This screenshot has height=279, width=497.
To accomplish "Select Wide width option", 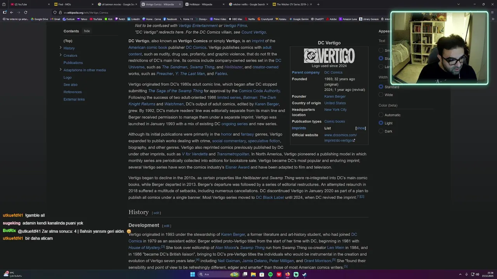I will click(381, 95).
